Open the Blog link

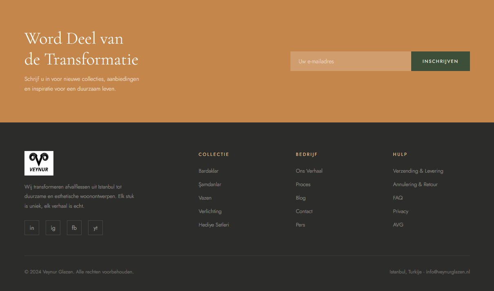pos(301,198)
